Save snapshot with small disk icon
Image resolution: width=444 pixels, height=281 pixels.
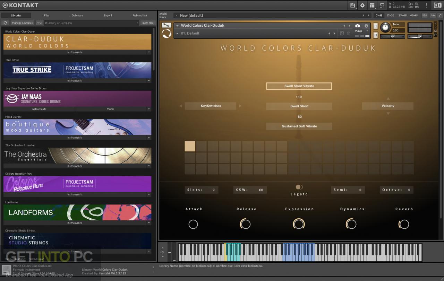(342, 33)
